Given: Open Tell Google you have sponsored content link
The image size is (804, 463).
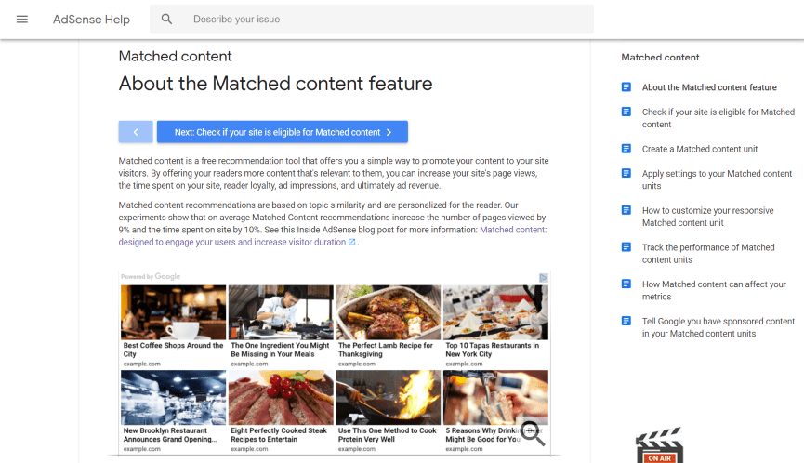Looking at the screenshot, I should coord(718,327).
